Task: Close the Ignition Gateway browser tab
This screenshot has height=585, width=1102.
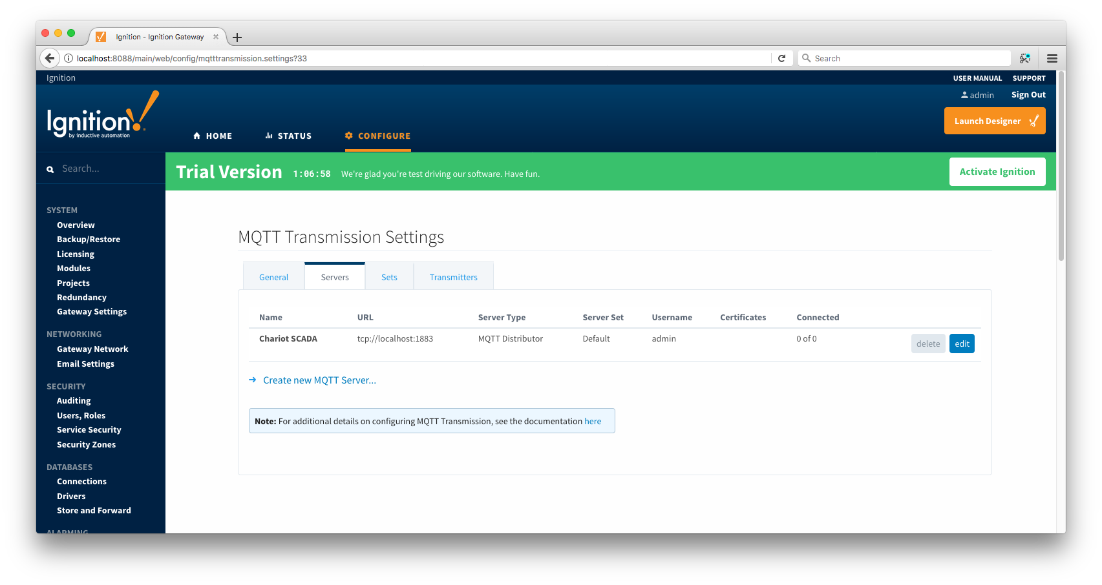Action: click(x=216, y=37)
